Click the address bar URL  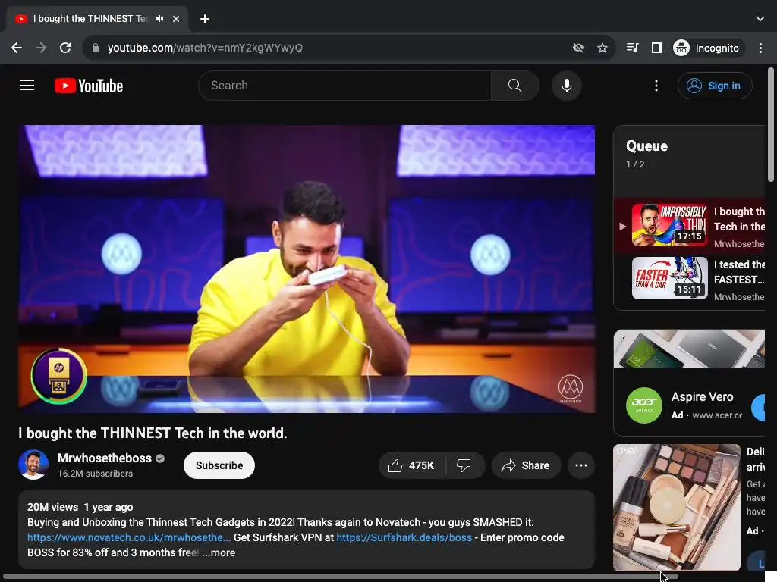205,48
